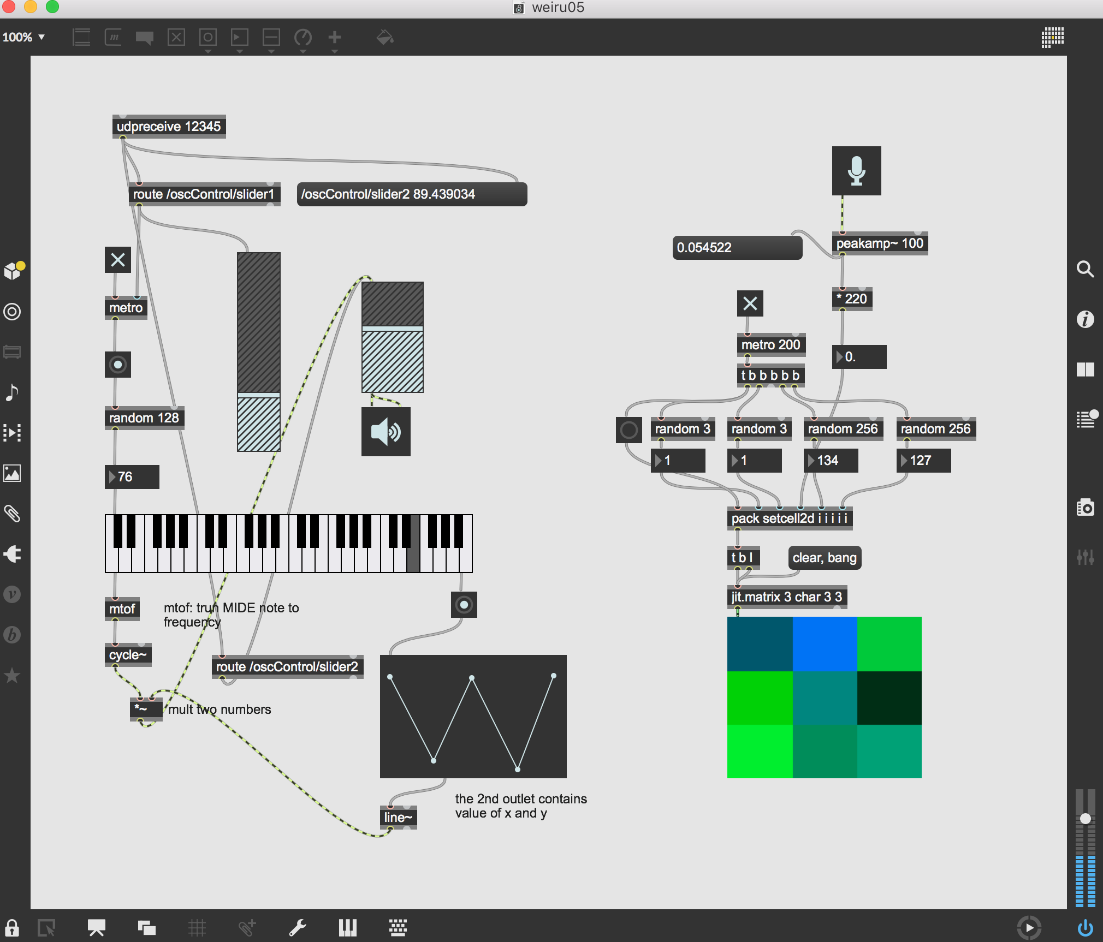Click the speaker ezdac~ output icon
Viewport: 1103px width, 942px height.
386,432
